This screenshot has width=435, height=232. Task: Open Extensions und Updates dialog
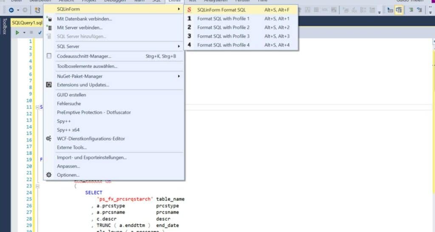[x=114, y=85]
